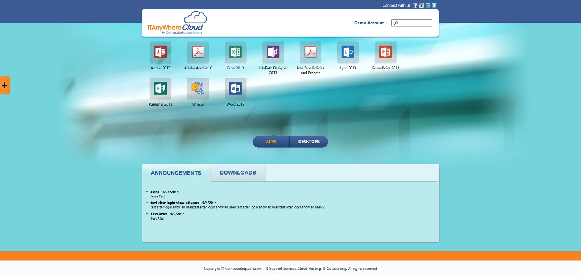Image resolution: width=581 pixels, height=274 pixels.
Task: Open Interface Policies and Process document icon
Action: tap(310, 52)
